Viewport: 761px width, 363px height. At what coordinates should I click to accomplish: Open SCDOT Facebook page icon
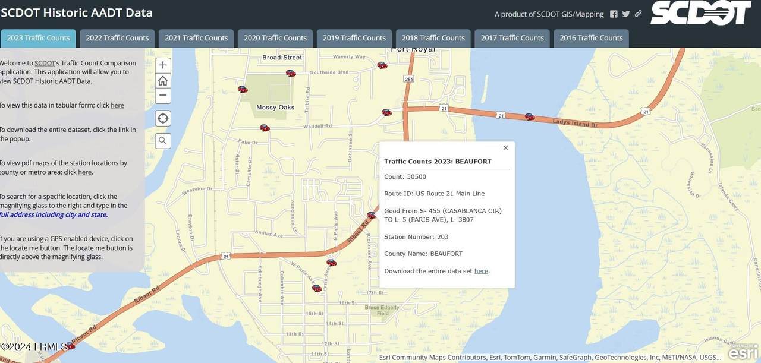[x=614, y=14]
